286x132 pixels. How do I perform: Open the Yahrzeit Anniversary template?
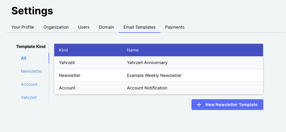click(147, 63)
